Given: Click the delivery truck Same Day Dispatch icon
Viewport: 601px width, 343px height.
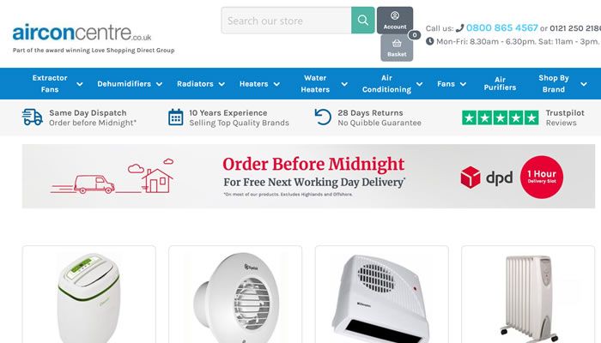Looking at the screenshot, I should [x=33, y=117].
